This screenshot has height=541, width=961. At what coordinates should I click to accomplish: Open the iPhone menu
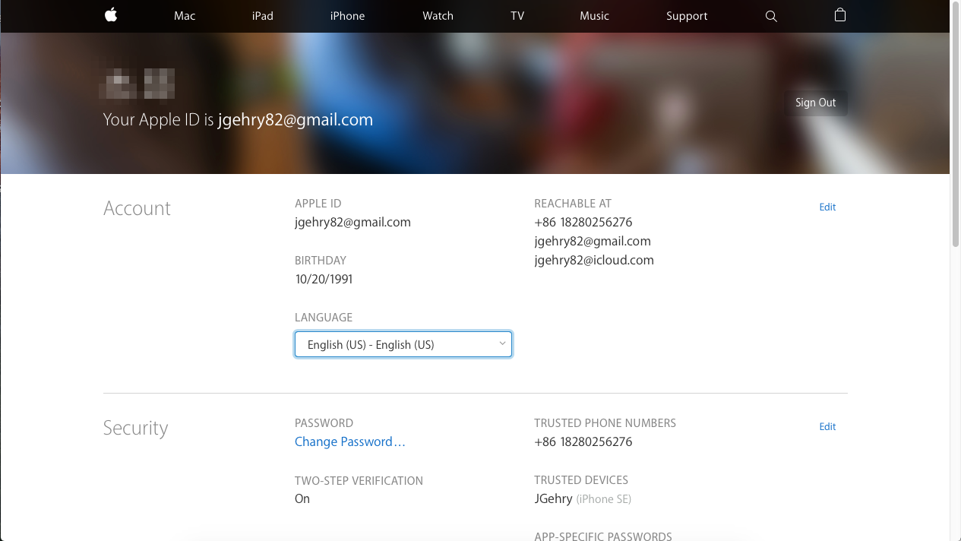[347, 16]
